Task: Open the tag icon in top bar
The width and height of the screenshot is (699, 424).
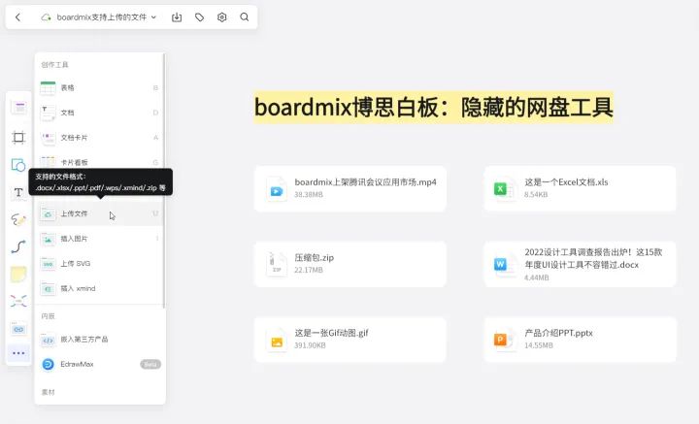Action: click(x=199, y=16)
